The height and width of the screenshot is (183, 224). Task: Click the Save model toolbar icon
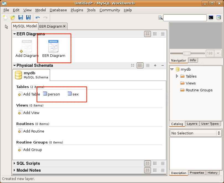20,18
